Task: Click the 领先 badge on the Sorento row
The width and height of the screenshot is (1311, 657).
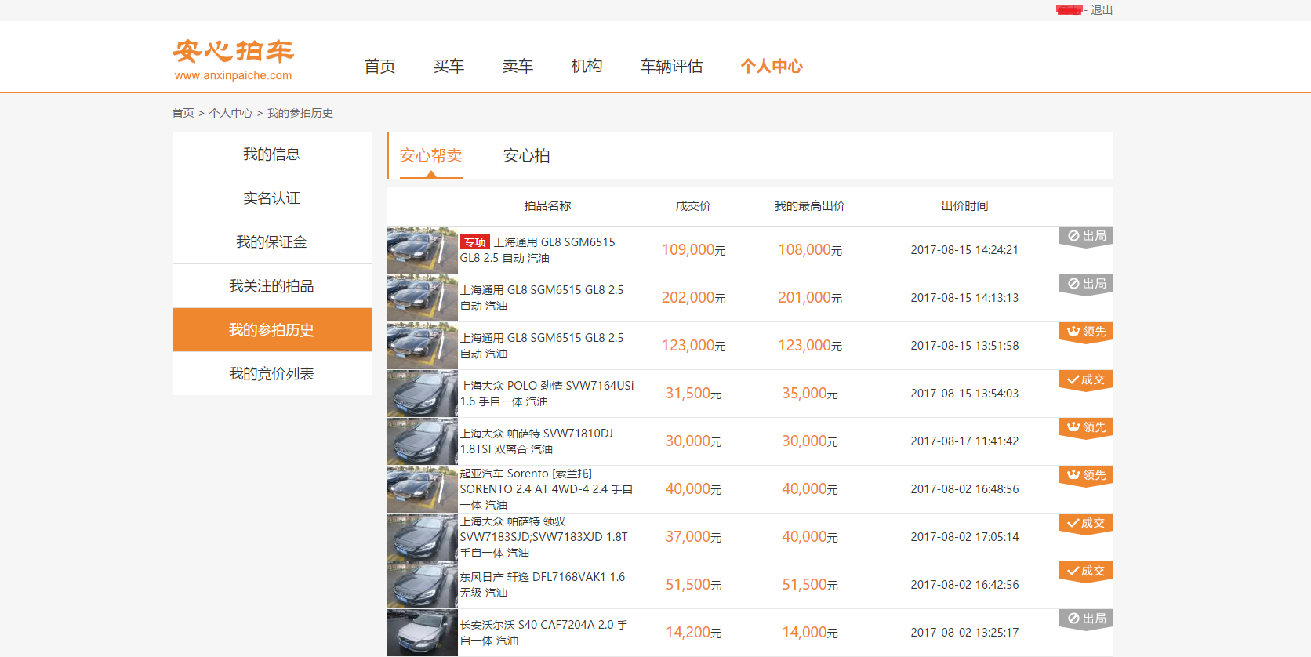Action: click(1086, 475)
